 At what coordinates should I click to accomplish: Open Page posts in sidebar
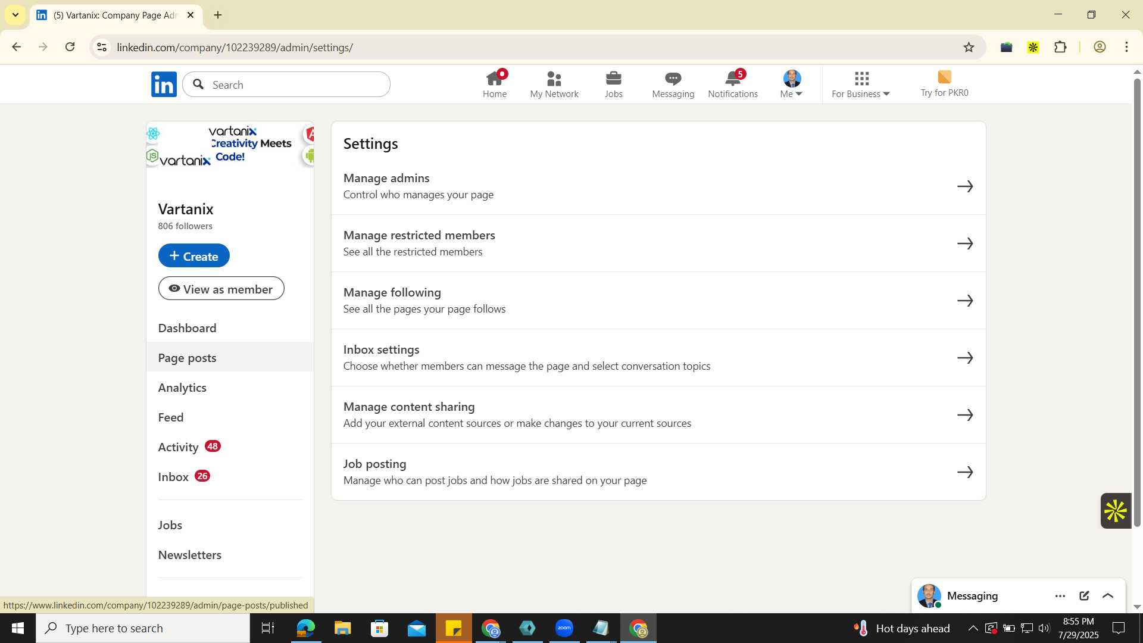pyautogui.click(x=230, y=357)
